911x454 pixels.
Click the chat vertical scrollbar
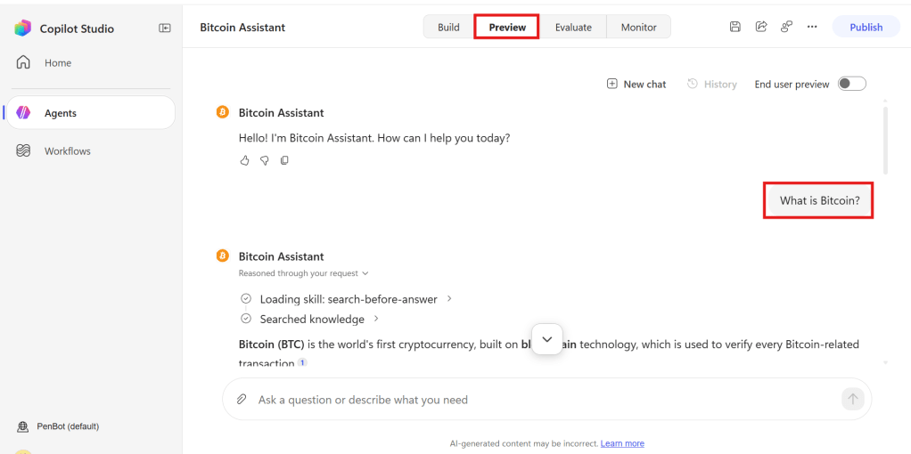pos(885,140)
